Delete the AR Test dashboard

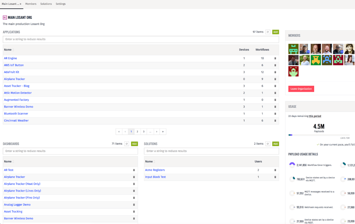click(x=134, y=170)
